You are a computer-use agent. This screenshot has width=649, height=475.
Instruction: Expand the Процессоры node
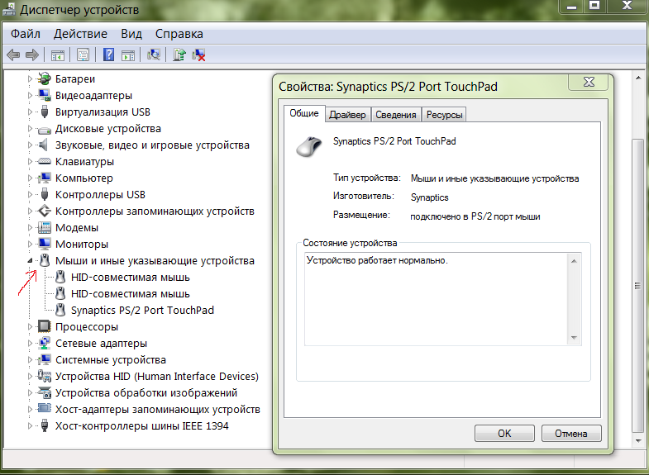coord(30,326)
